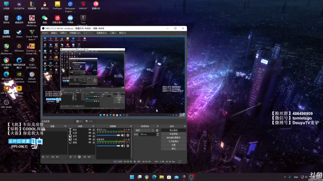
Task: Toggle visibility eye for 桌面 source
Action: [90, 142]
